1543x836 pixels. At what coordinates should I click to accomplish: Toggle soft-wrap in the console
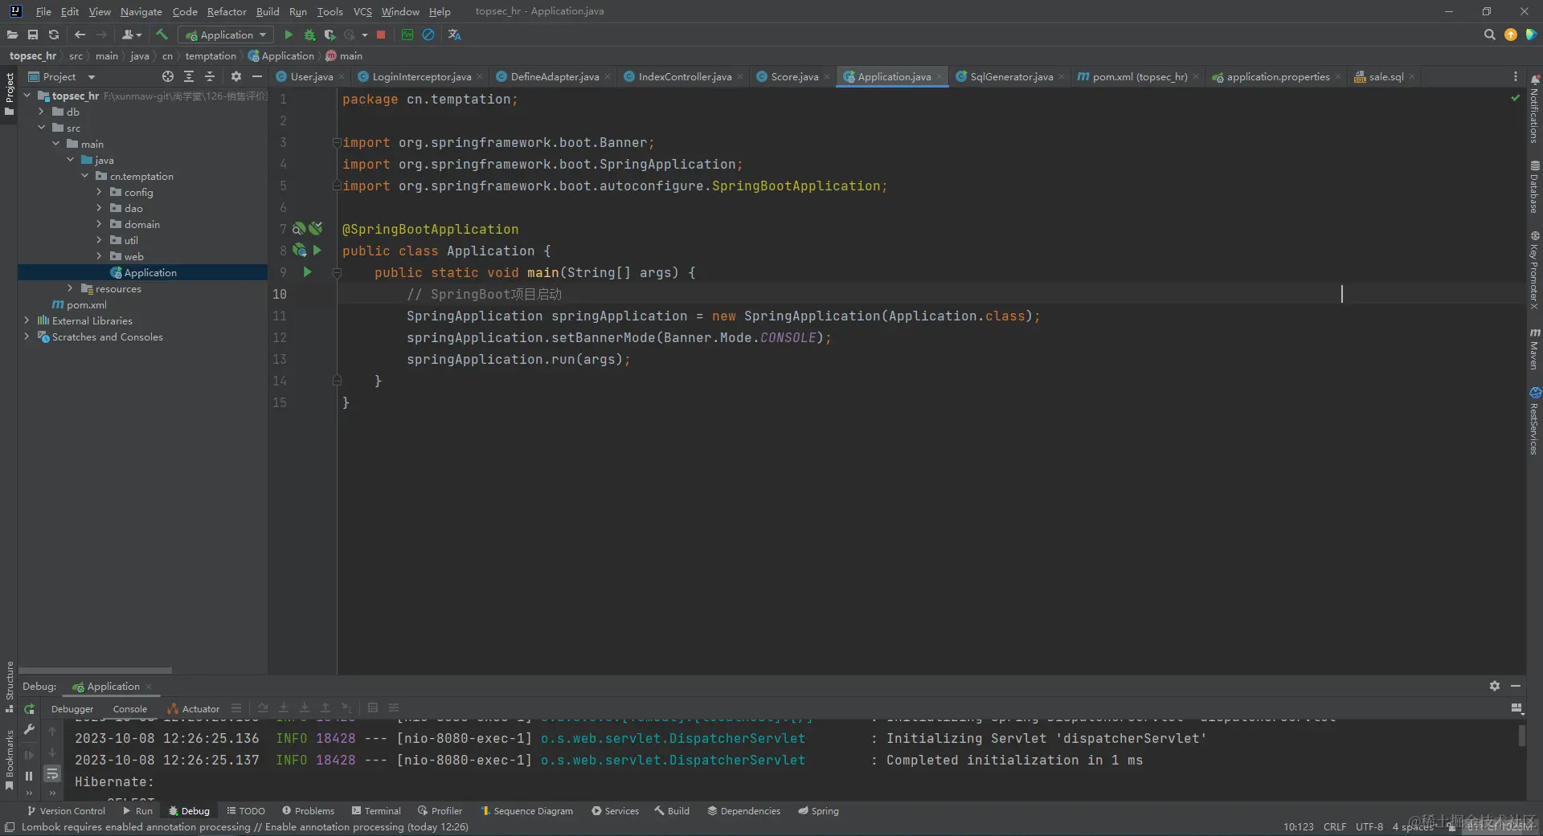(52, 774)
